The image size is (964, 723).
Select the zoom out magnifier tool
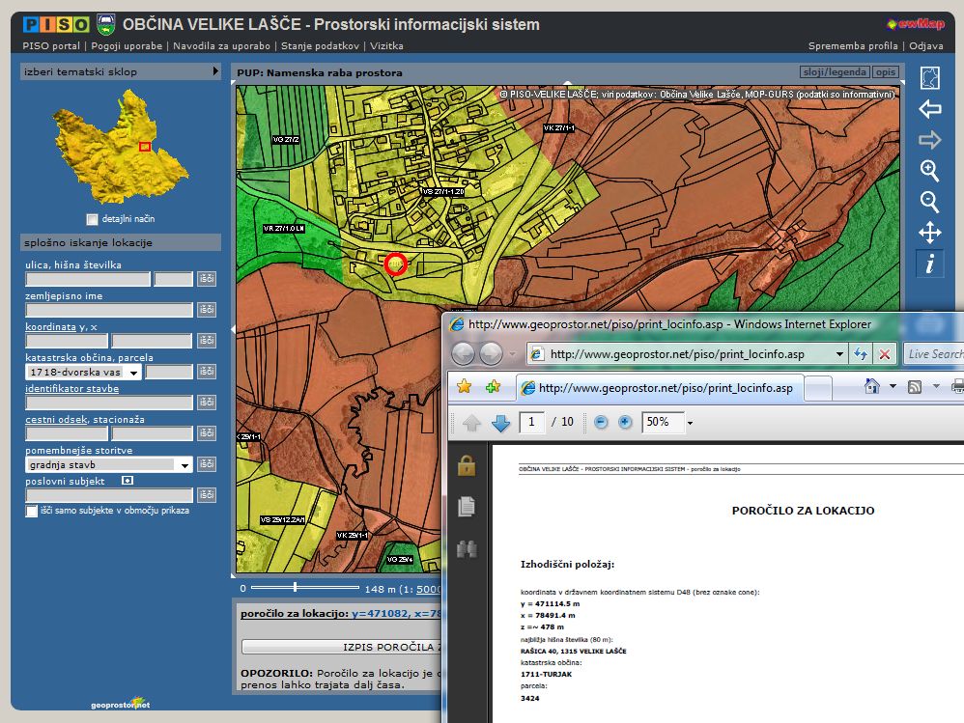[x=929, y=202]
